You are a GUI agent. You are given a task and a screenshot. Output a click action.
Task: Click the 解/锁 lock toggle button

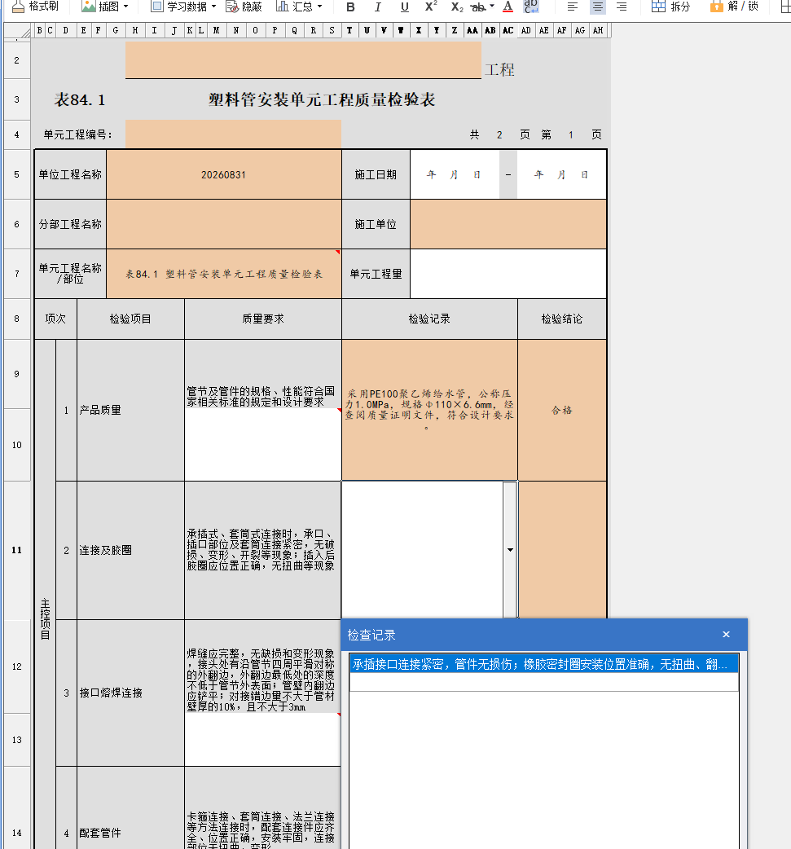(734, 7)
